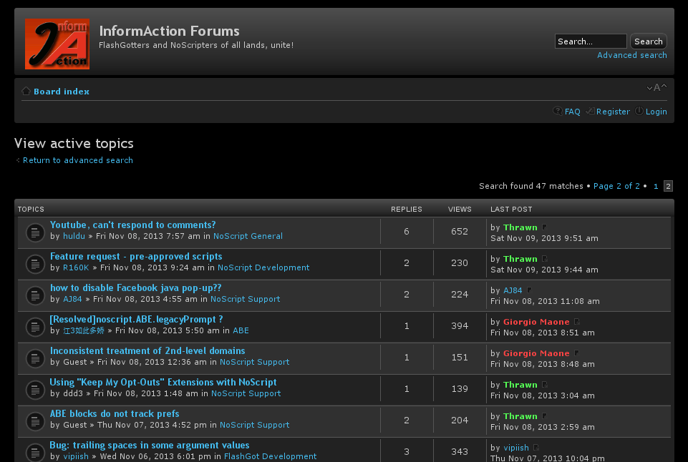The image size is (688, 462).
Task: Click latest-post icon next to Giorgio Maone
Action: 576,321
